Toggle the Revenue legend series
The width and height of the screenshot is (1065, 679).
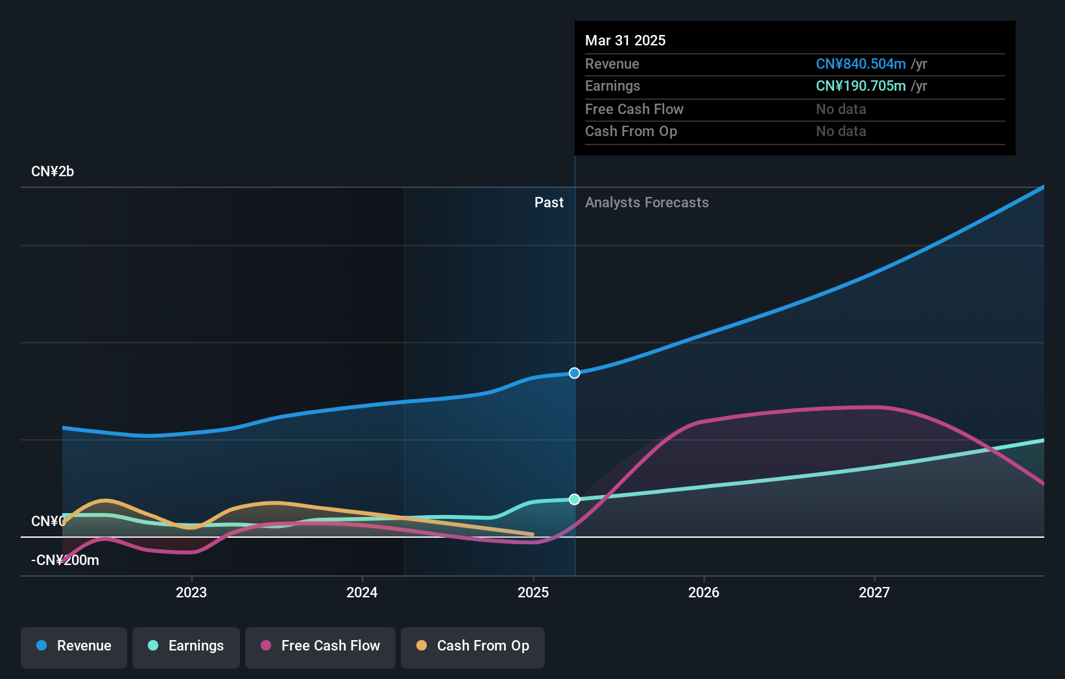tap(74, 647)
